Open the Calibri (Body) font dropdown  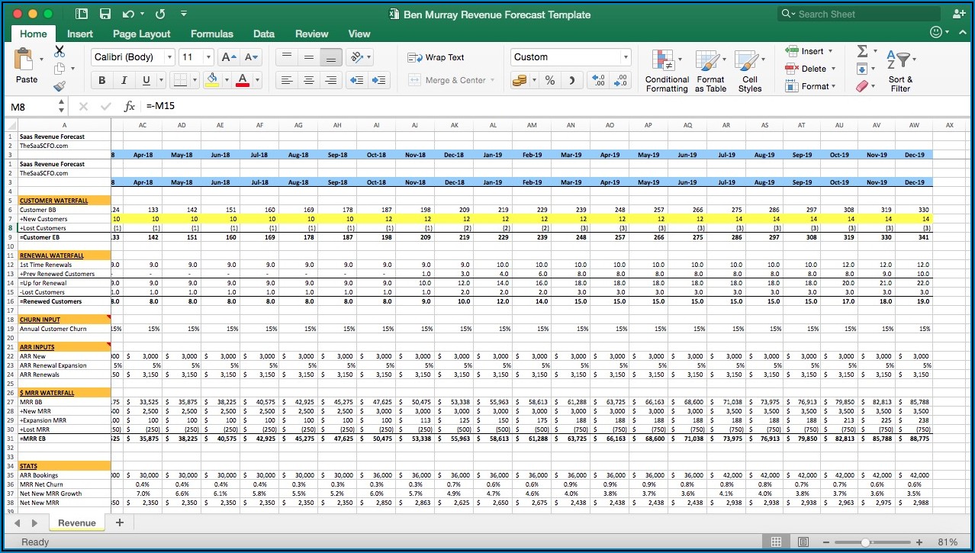[170, 57]
